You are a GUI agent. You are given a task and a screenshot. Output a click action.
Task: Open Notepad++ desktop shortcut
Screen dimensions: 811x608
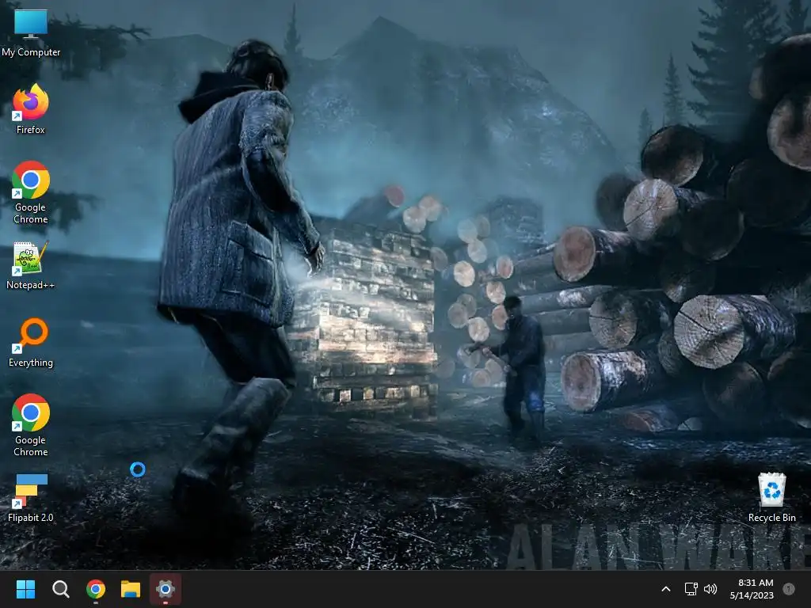point(31,264)
